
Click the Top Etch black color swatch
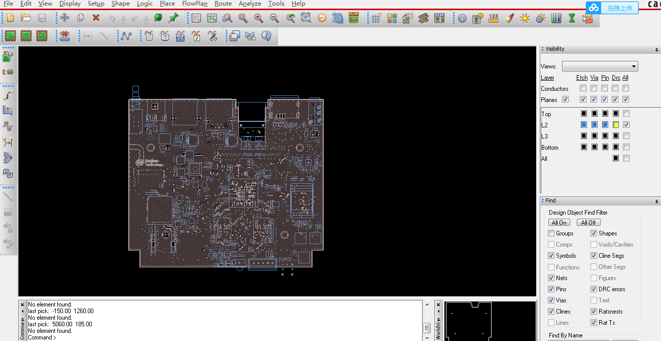coord(584,114)
